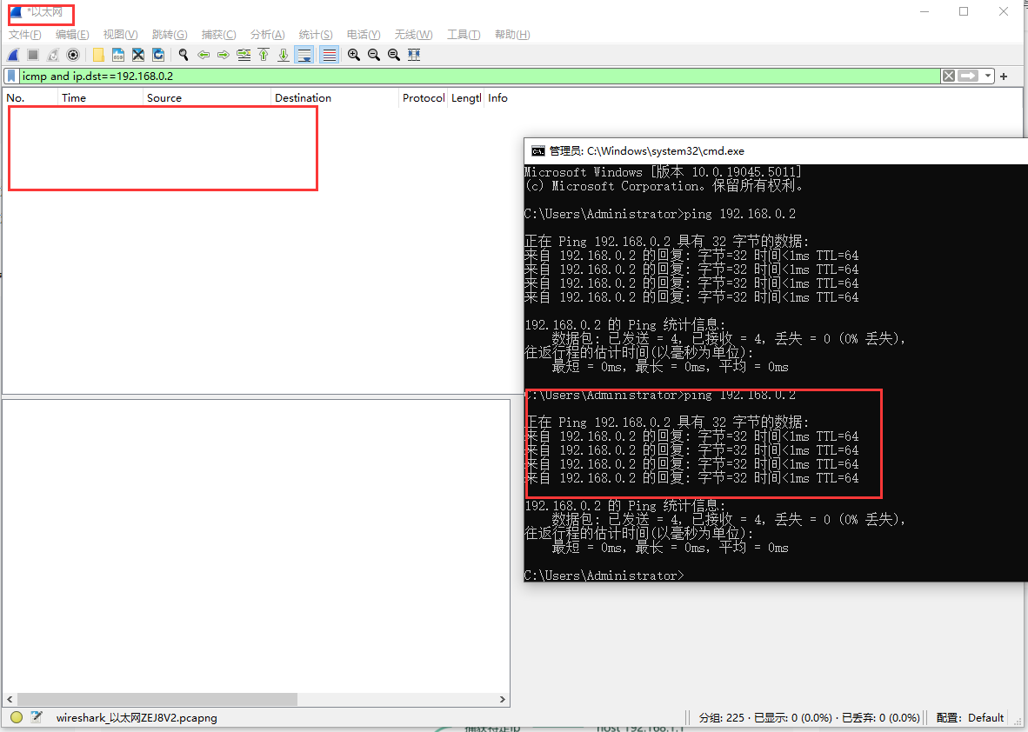Click the cmd.exe window icon

coord(537,151)
